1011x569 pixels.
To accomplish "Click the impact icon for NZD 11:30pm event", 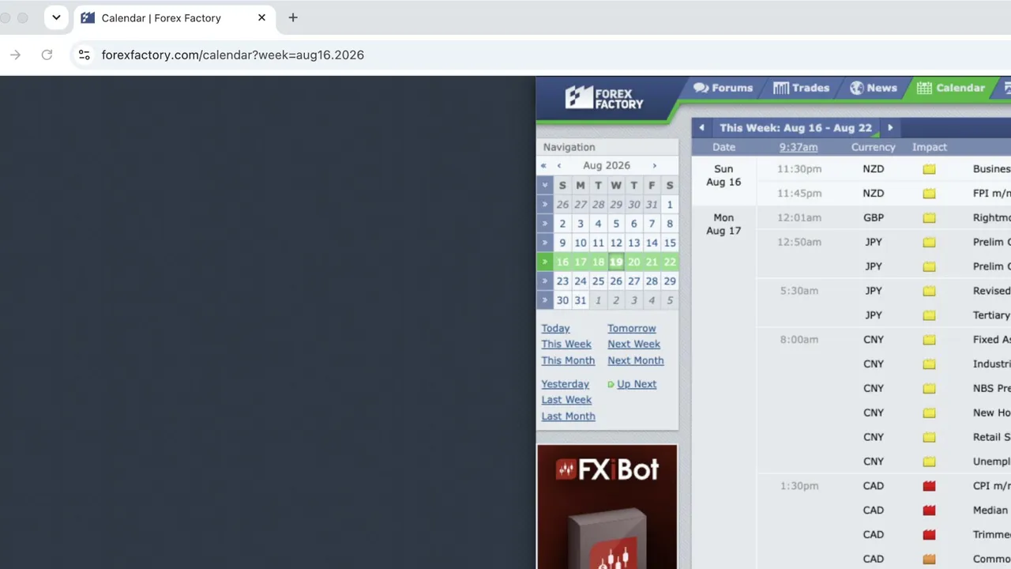I will 929,169.
